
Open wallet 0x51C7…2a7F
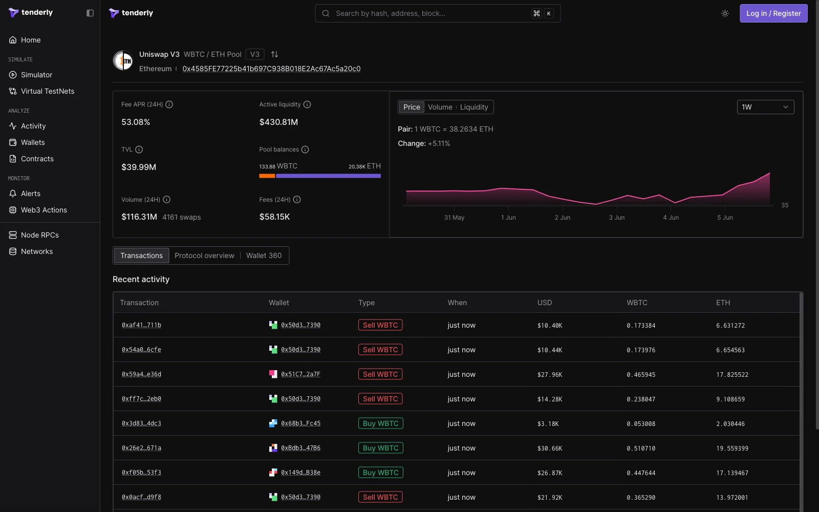pos(300,374)
